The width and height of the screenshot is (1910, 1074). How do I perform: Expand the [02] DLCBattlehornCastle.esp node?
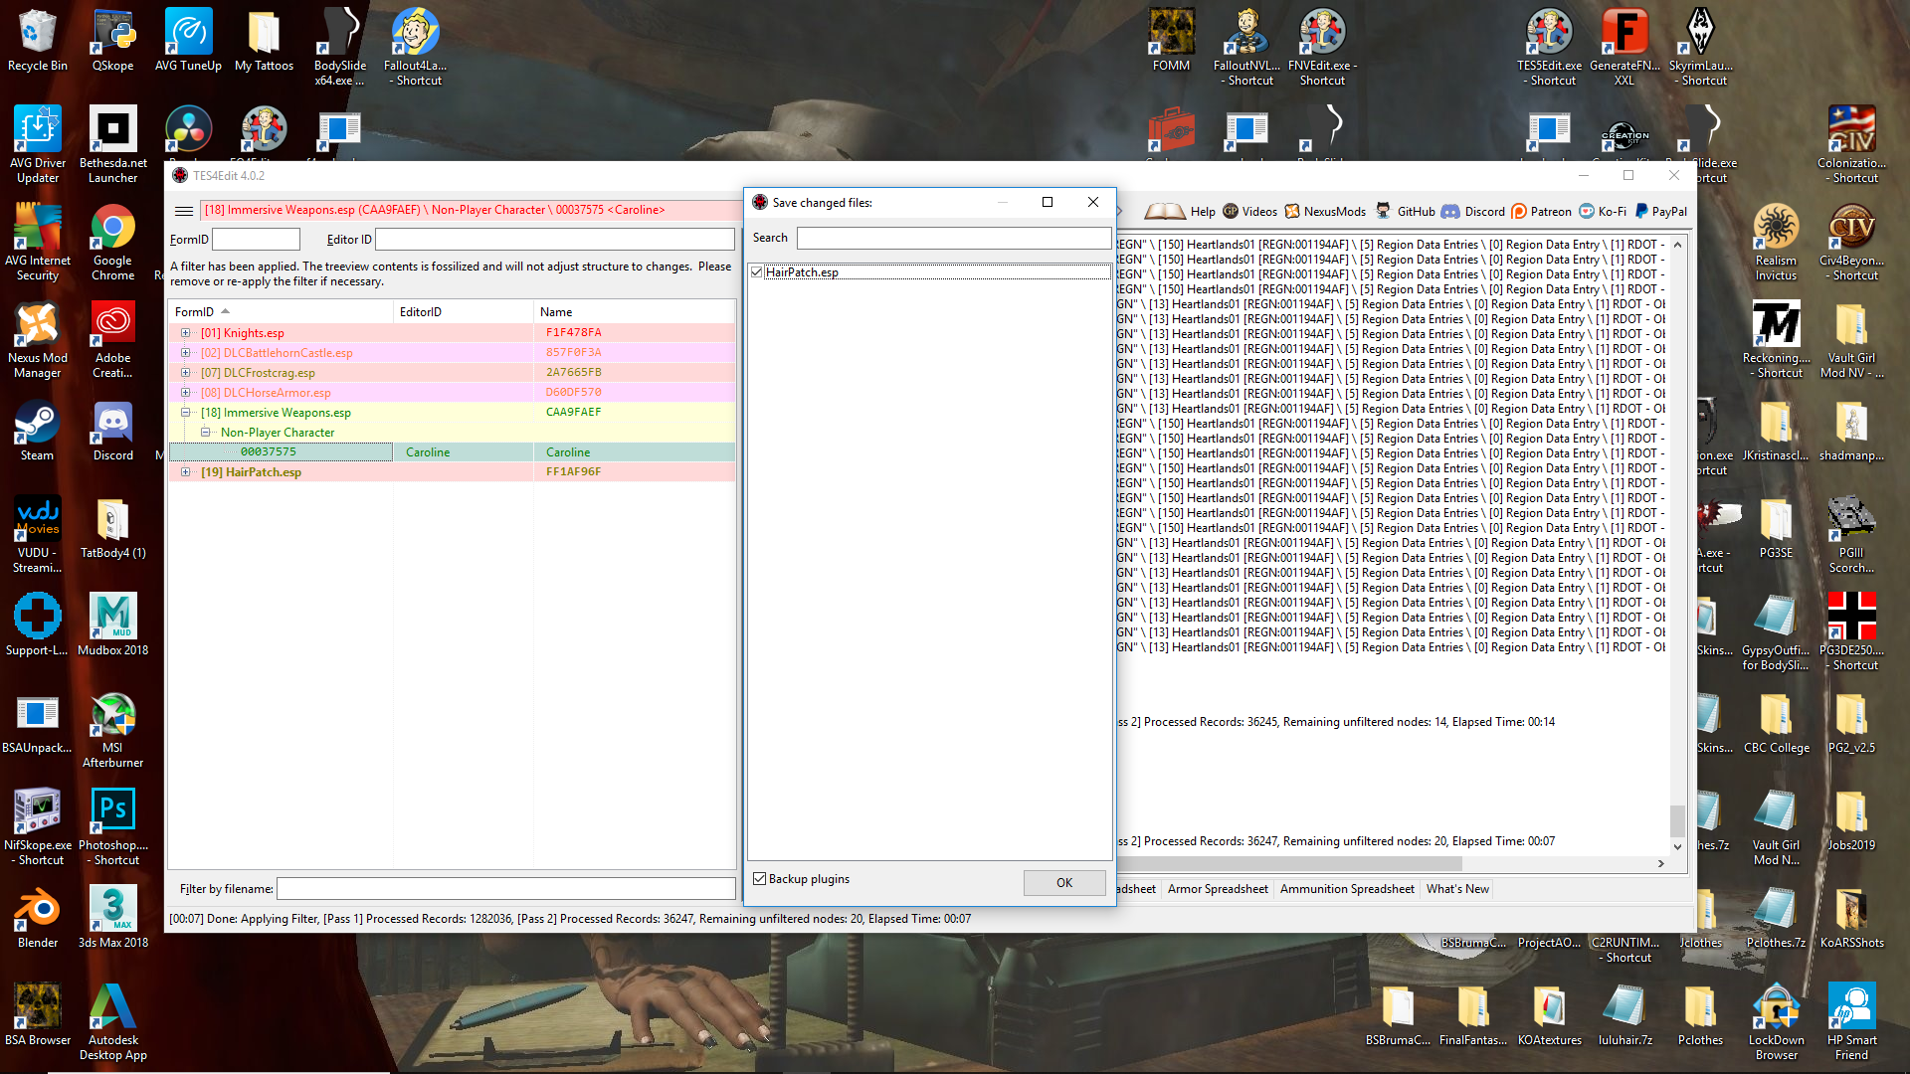coord(185,353)
